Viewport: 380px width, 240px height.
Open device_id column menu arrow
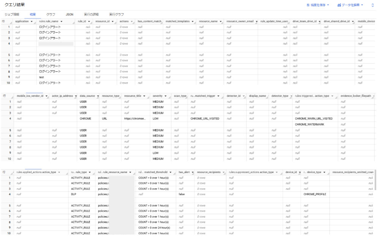(x=300, y=172)
